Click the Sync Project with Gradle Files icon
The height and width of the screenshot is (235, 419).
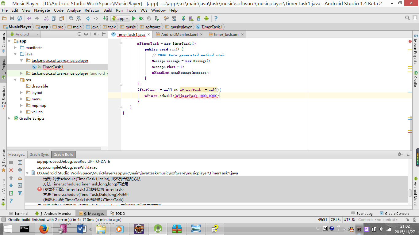pyautogui.click(x=183, y=18)
